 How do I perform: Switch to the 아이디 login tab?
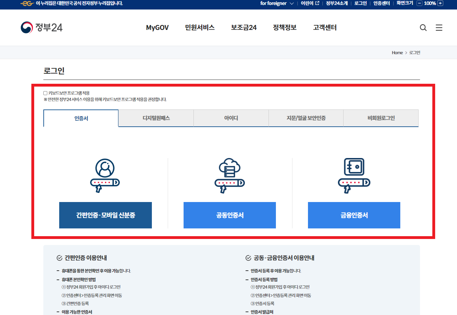click(231, 118)
